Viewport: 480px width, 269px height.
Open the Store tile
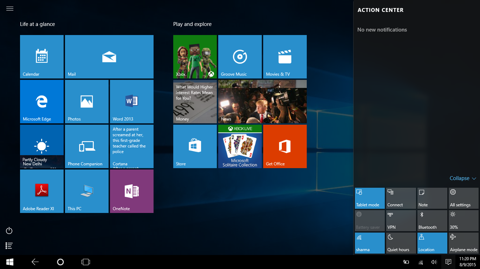pyautogui.click(x=195, y=146)
